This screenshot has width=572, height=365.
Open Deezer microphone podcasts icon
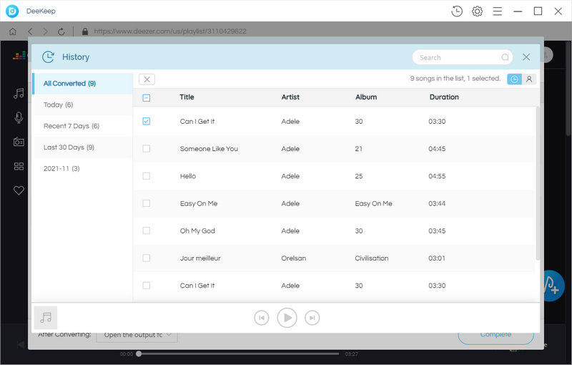pyautogui.click(x=19, y=117)
